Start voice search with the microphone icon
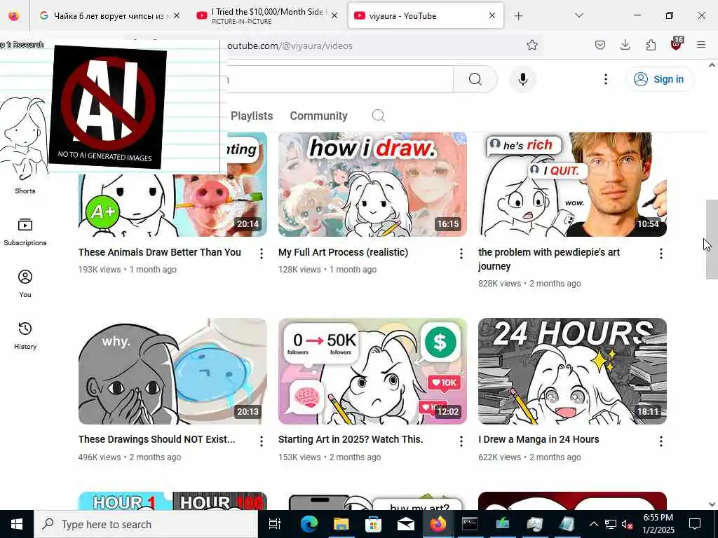Screen dimensions: 718x538 coord(522,79)
